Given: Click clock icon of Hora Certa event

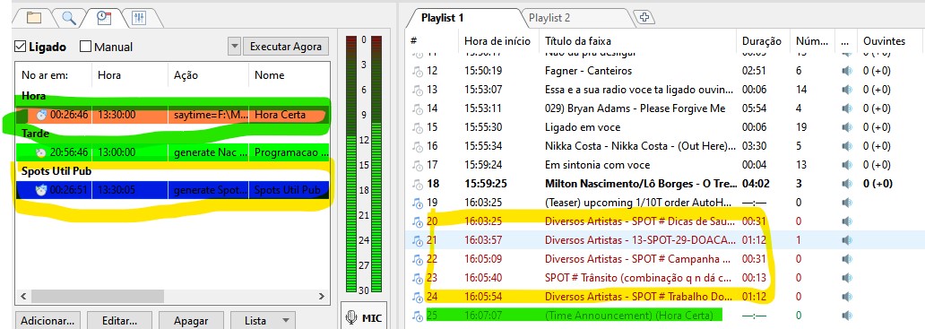Looking at the screenshot, I should click(x=41, y=115).
